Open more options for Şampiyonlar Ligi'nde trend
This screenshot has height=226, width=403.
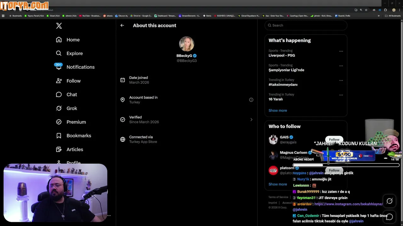pos(341,66)
